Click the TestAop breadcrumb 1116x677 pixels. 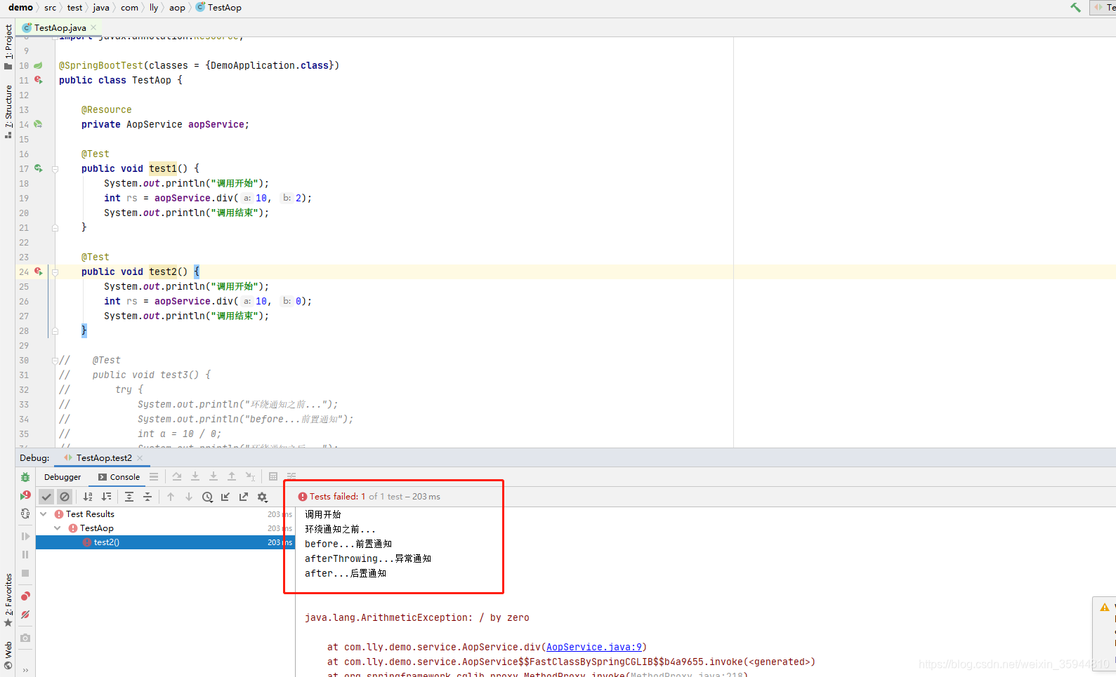pyautogui.click(x=218, y=8)
